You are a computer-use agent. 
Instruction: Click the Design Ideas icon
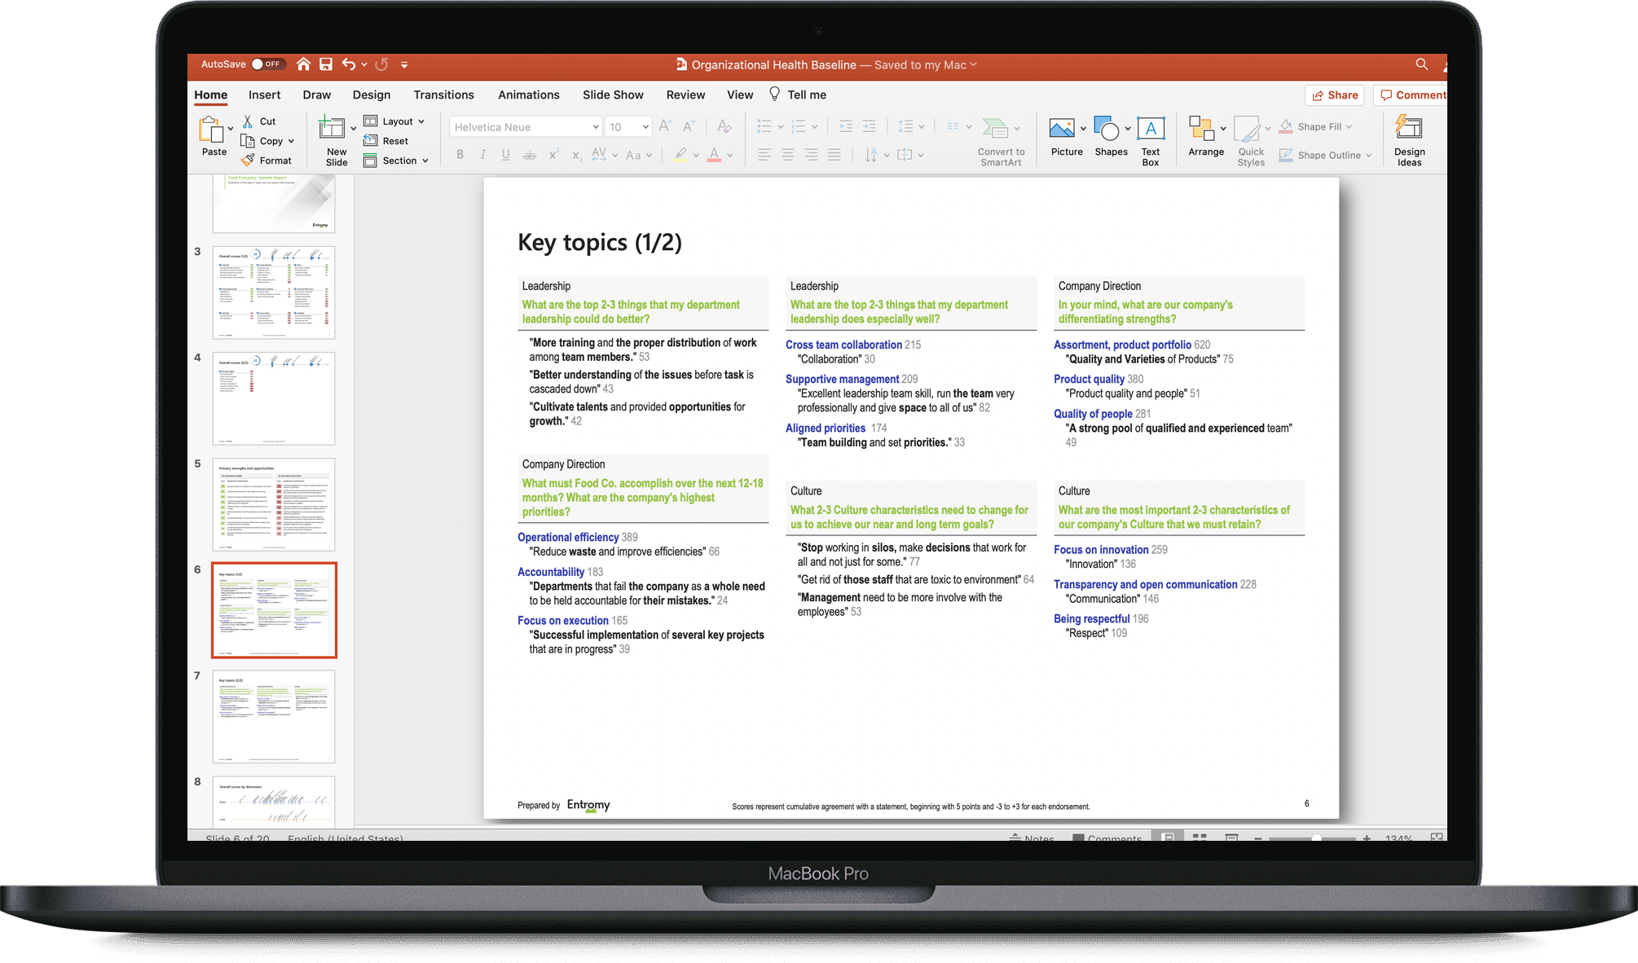coord(1409,139)
